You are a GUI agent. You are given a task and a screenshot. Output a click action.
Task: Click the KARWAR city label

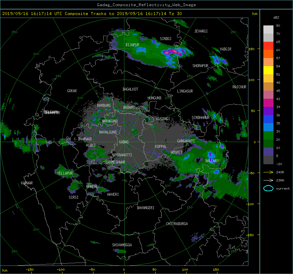click(27, 183)
